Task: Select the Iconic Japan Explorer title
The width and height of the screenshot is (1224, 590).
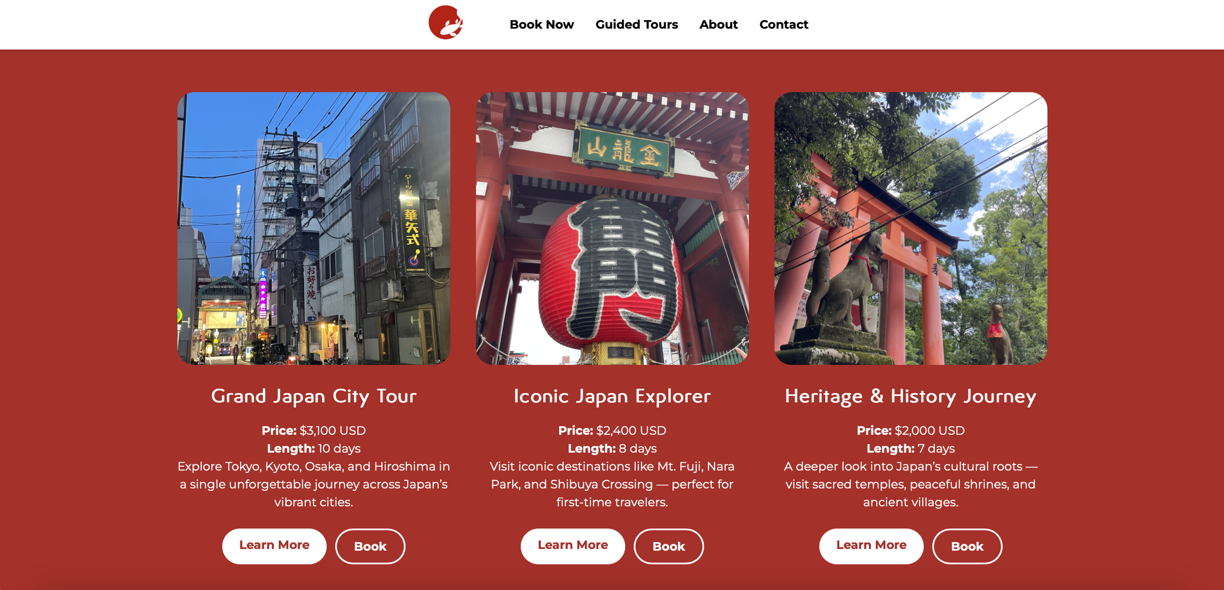Action: (x=612, y=396)
